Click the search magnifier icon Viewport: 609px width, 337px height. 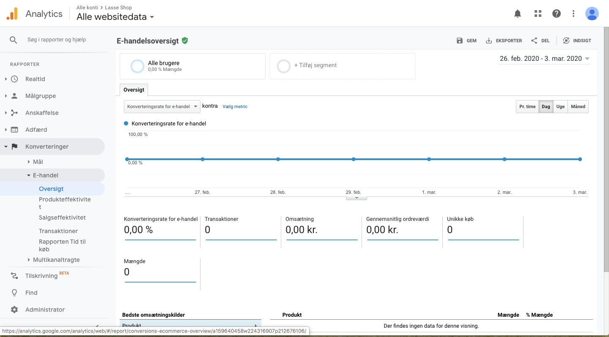[x=14, y=40]
